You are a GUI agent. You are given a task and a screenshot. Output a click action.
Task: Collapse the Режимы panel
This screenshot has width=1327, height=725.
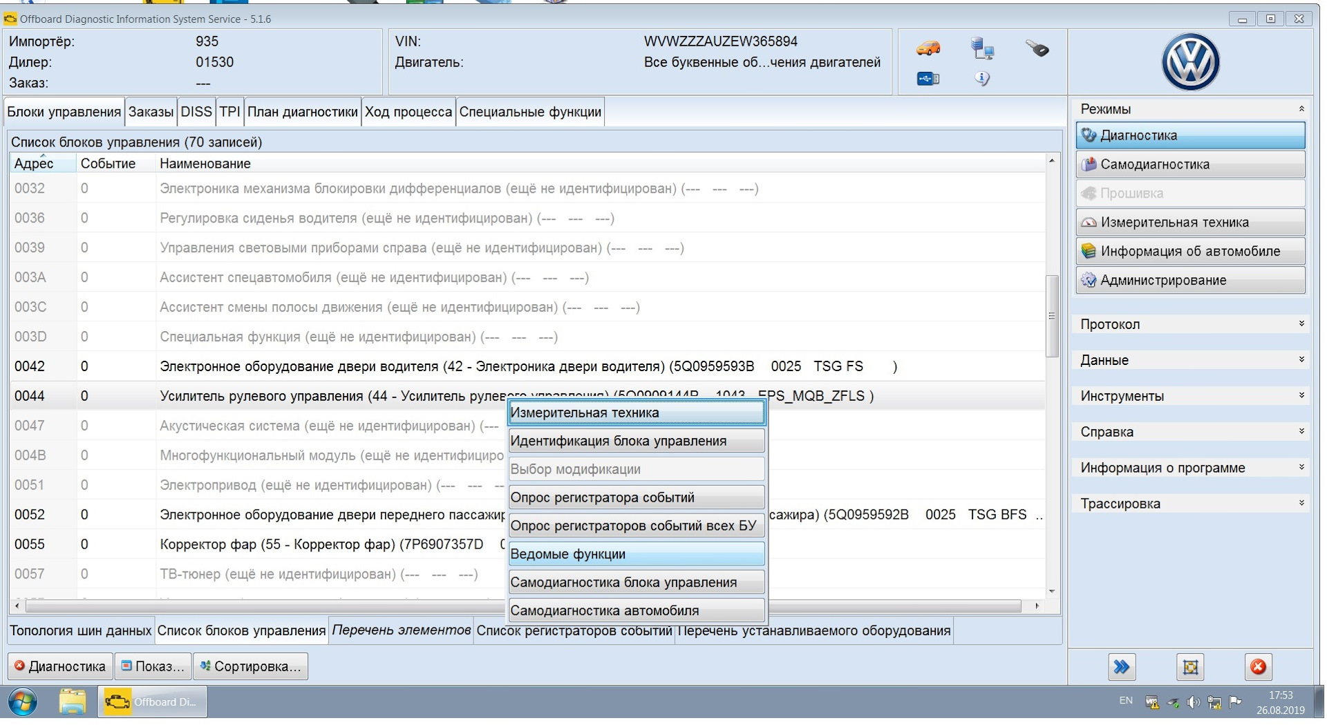[x=1301, y=109]
